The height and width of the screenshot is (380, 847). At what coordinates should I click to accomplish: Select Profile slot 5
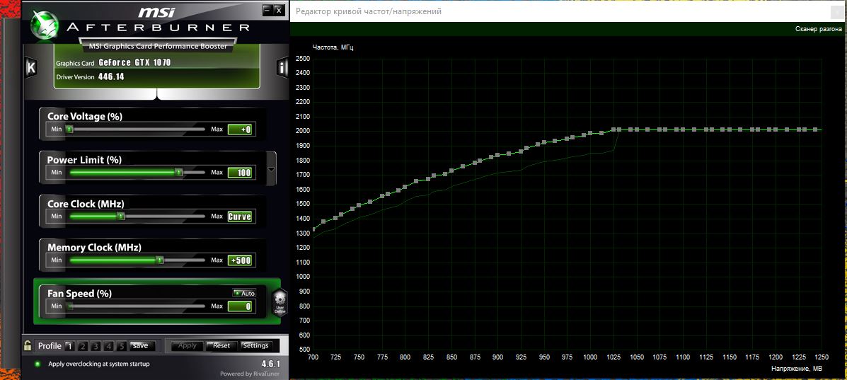click(x=122, y=346)
